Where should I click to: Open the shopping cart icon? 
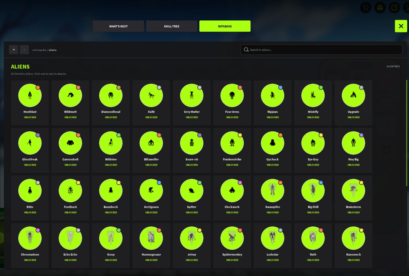point(366,7)
